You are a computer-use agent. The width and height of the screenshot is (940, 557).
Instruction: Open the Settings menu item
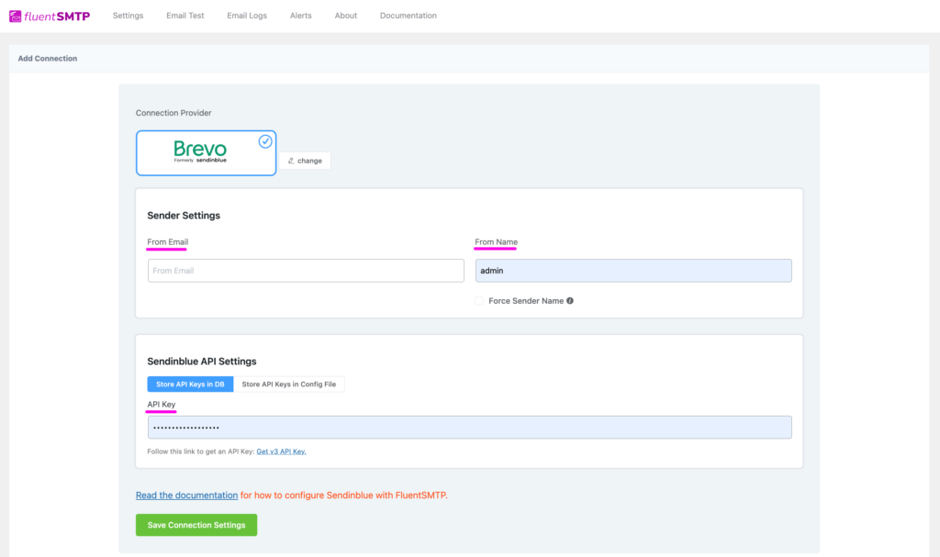tap(128, 16)
